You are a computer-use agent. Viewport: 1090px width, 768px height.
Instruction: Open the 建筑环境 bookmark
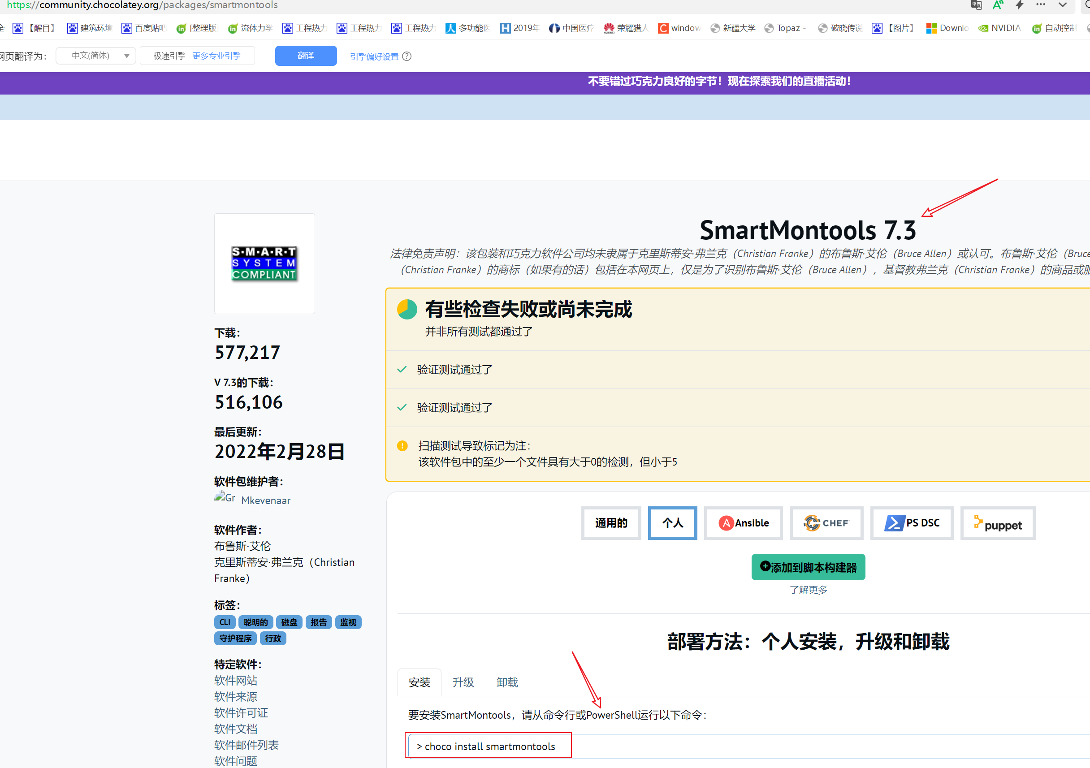[x=89, y=28]
